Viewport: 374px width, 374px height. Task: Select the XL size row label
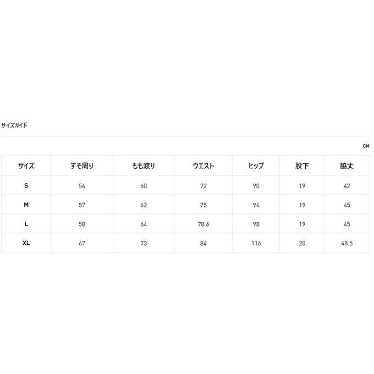[x=26, y=243]
